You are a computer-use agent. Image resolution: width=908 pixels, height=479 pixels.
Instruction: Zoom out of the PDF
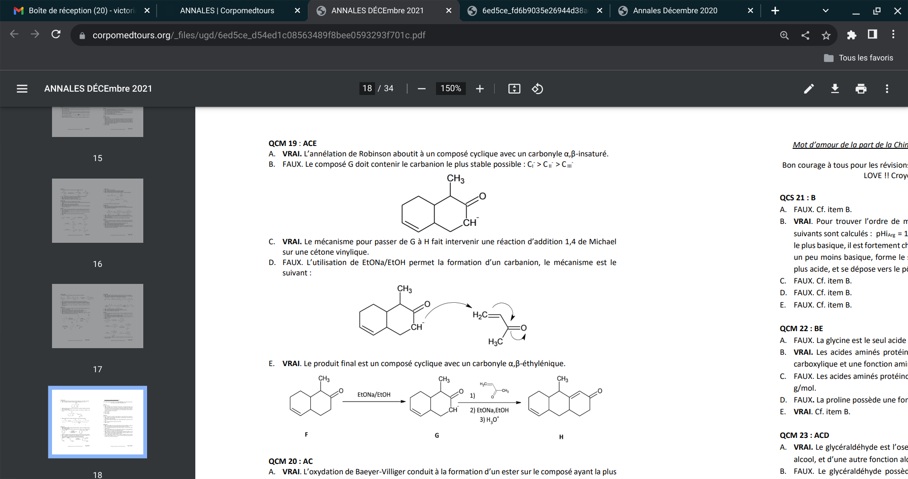[422, 89]
